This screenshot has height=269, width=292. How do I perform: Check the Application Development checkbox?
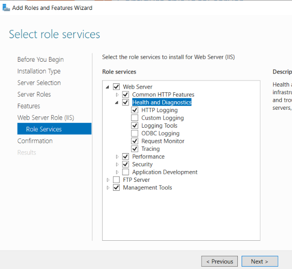(x=126, y=172)
